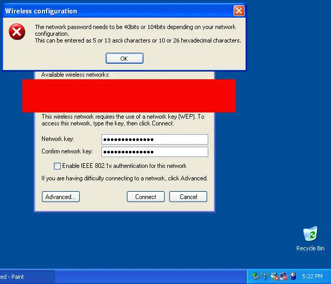Click the 'click Advanced' difficulty hint text

click(x=124, y=178)
